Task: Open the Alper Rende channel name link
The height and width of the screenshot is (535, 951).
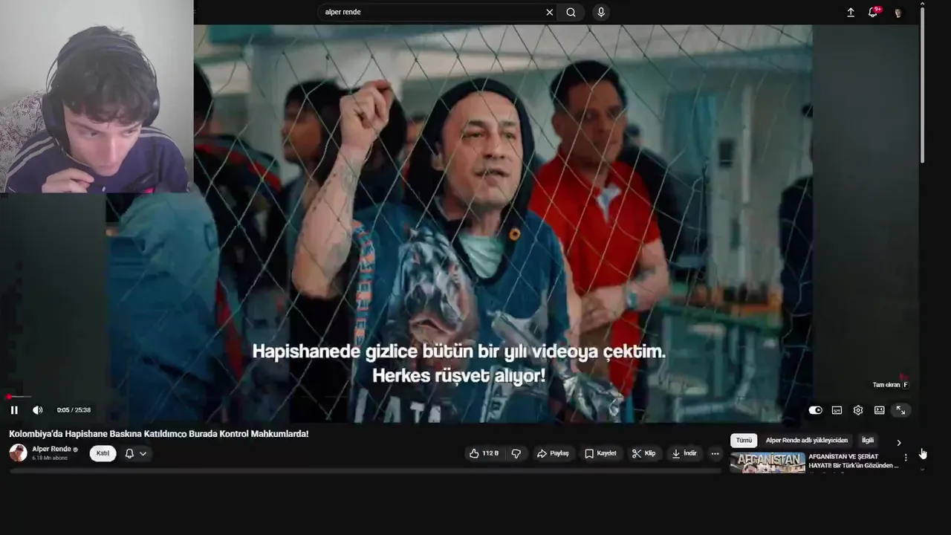Action: pos(52,449)
